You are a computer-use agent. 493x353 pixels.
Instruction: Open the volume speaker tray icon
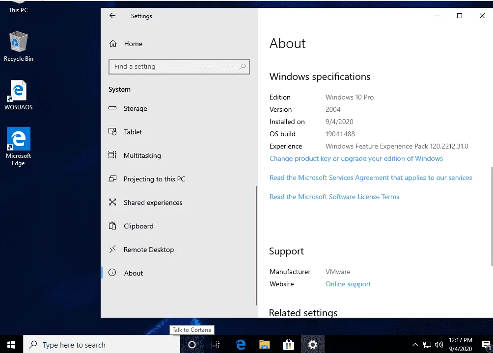pyautogui.click(x=439, y=345)
